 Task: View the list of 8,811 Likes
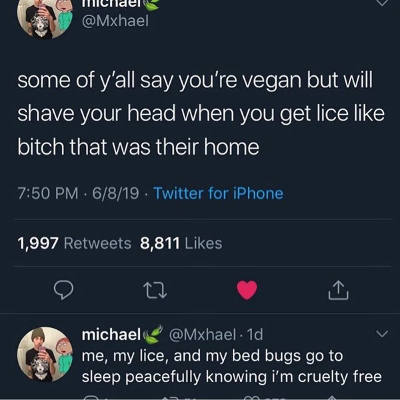point(181,243)
